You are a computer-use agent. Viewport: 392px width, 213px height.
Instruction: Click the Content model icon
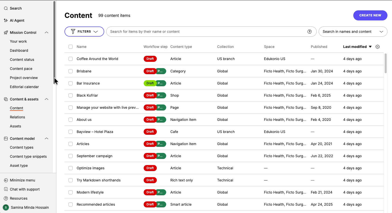click(x=6, y=139)
